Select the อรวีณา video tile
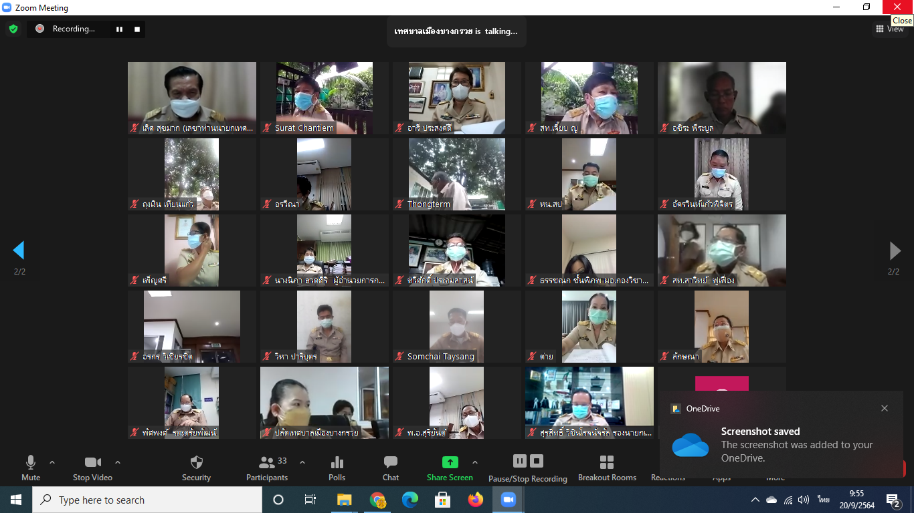 tap(324, 174)
